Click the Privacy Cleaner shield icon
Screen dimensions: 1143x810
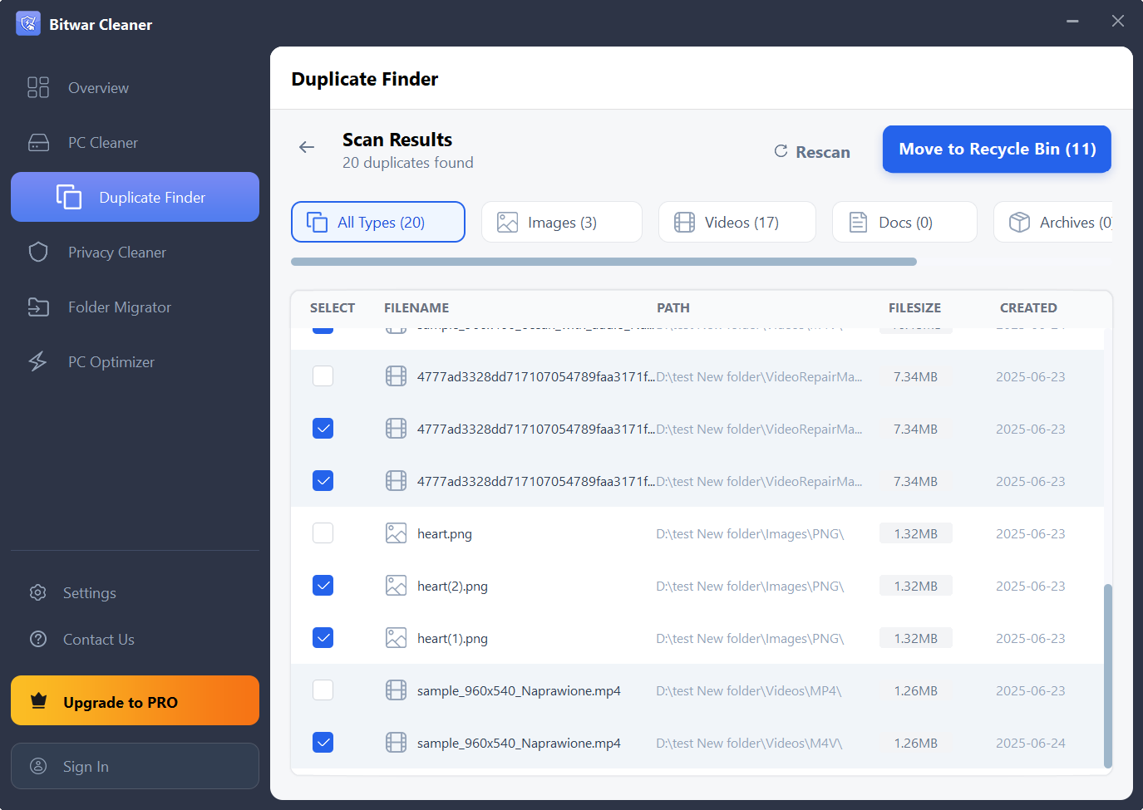tap(38, 252)
